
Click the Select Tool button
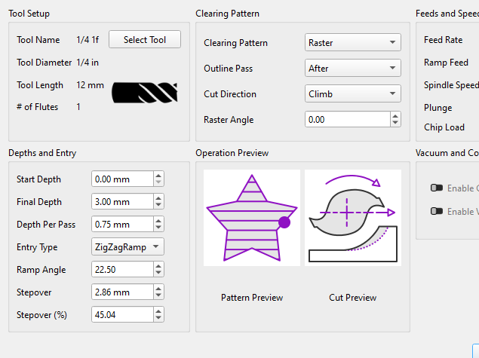pyautogui.click(x=145, y=40)
